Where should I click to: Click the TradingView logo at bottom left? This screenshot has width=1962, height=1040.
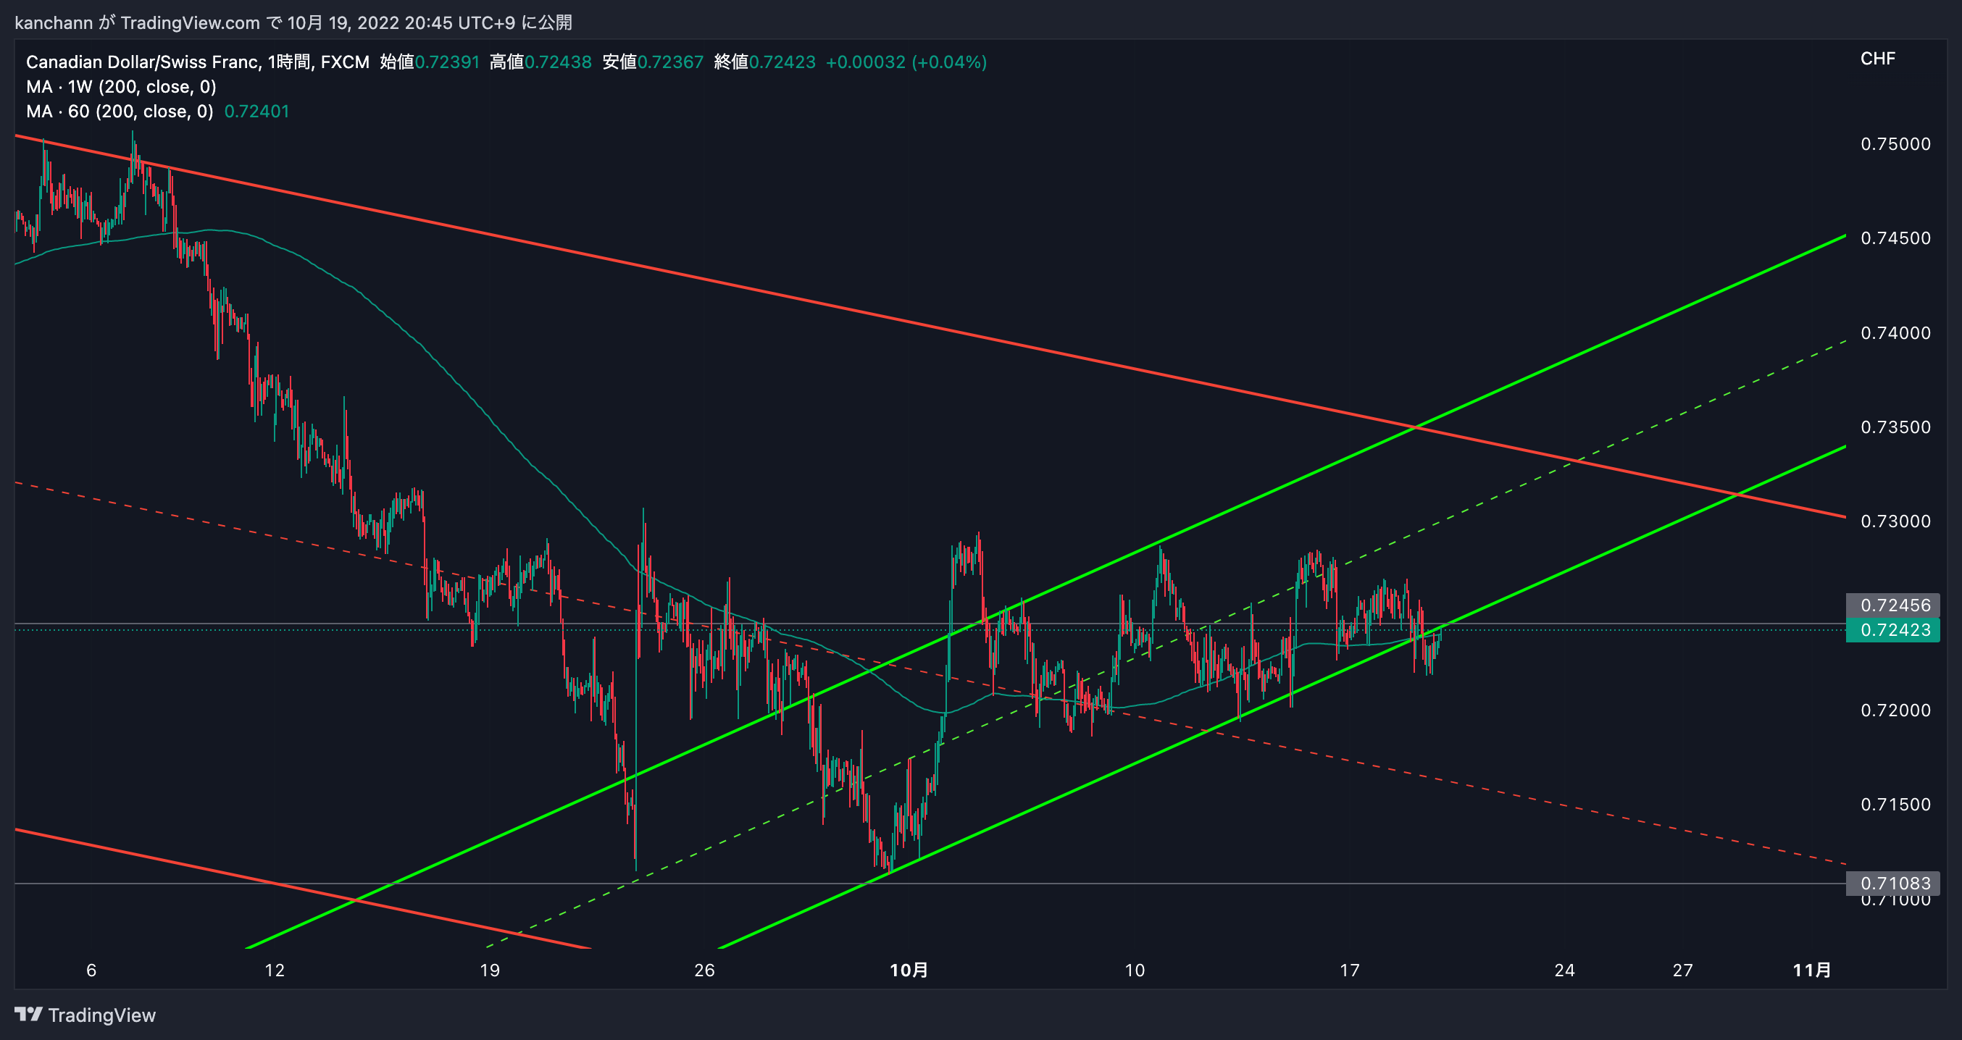85,1015
